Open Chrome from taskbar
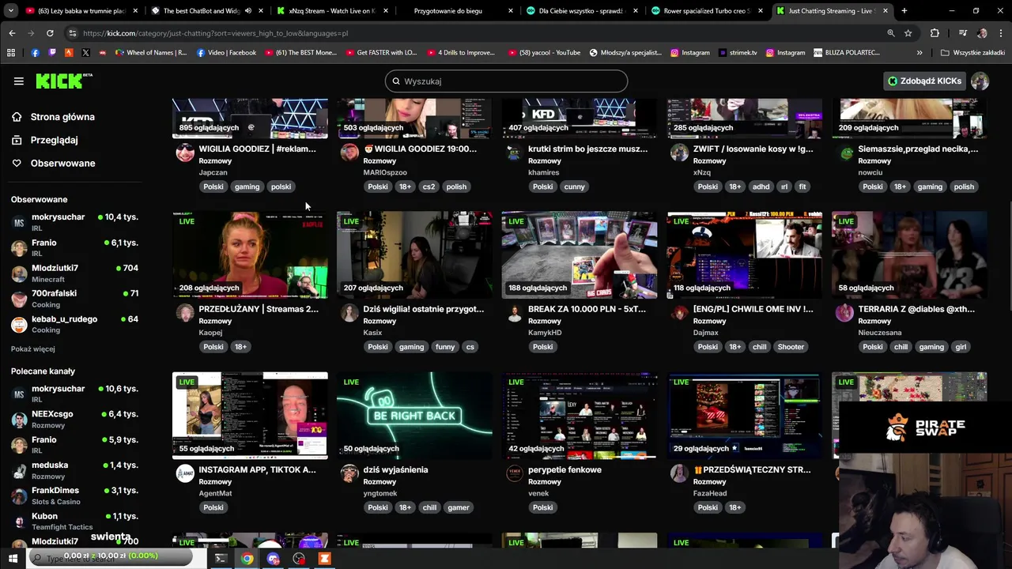This screenshot has width=1012, height=569. (247, 559)
